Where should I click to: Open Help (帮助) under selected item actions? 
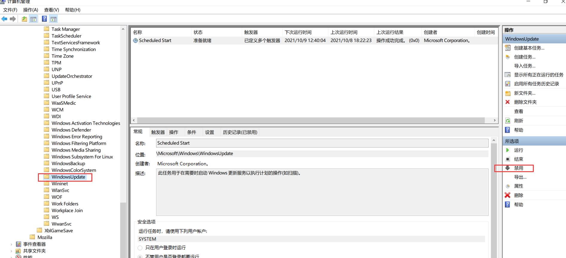[x=519, y=205]
